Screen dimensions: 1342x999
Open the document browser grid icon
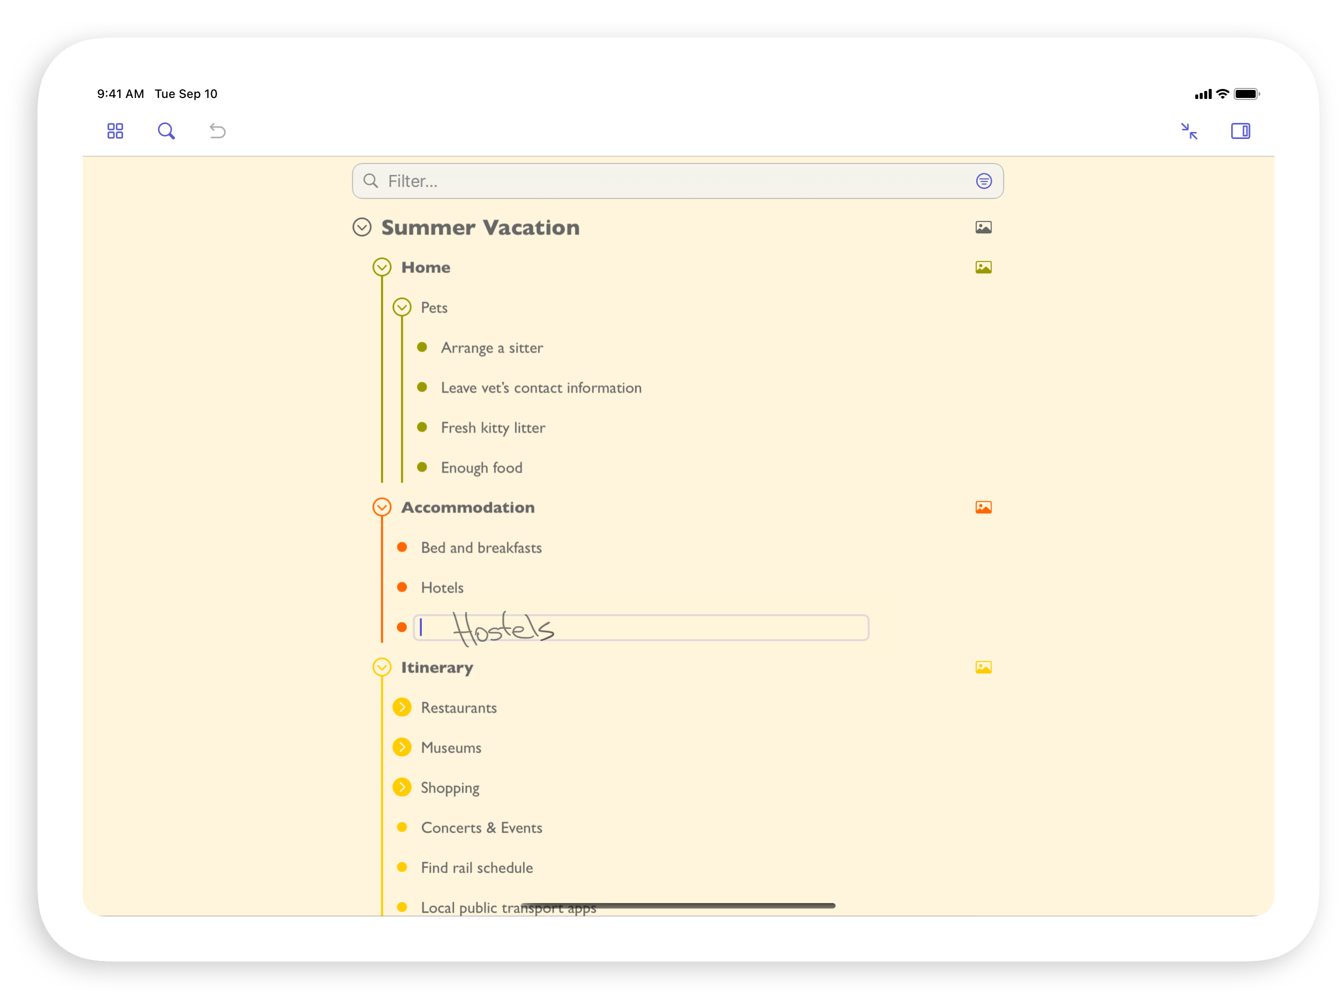click(x=115, y=130)
